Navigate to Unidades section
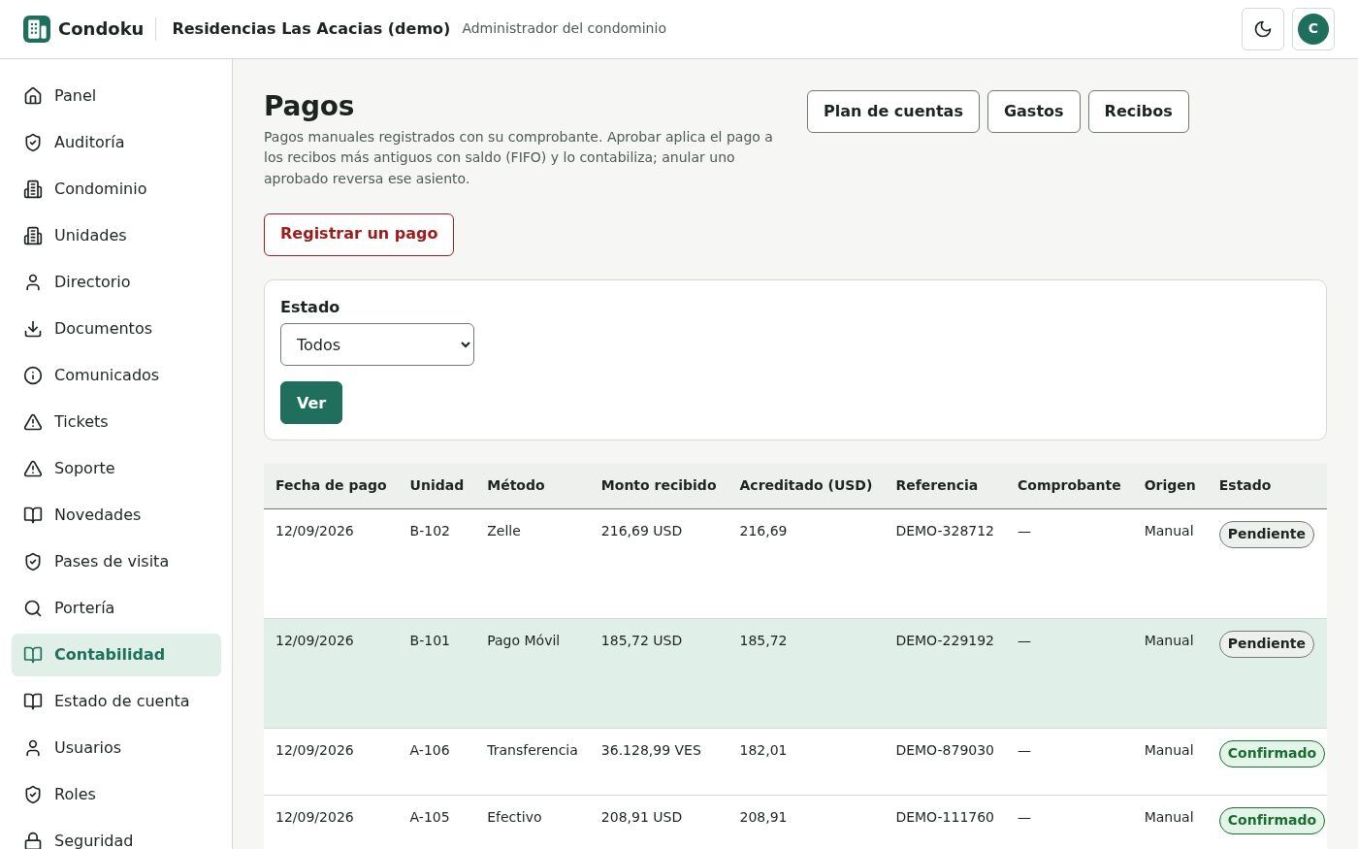Image resolution: width=1358 pixels, height=849 pixels. tap(116, 235)
